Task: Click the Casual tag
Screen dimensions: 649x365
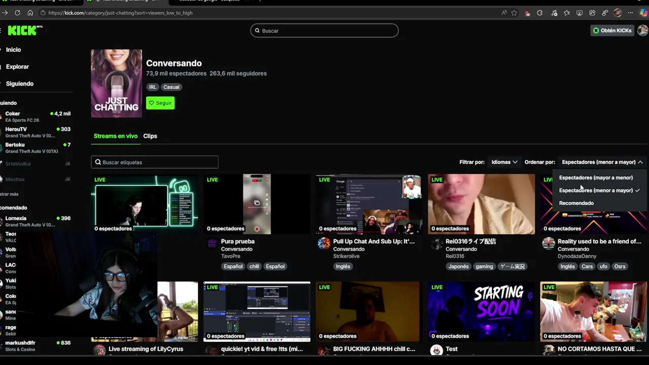Action: (x=171, y=87)
